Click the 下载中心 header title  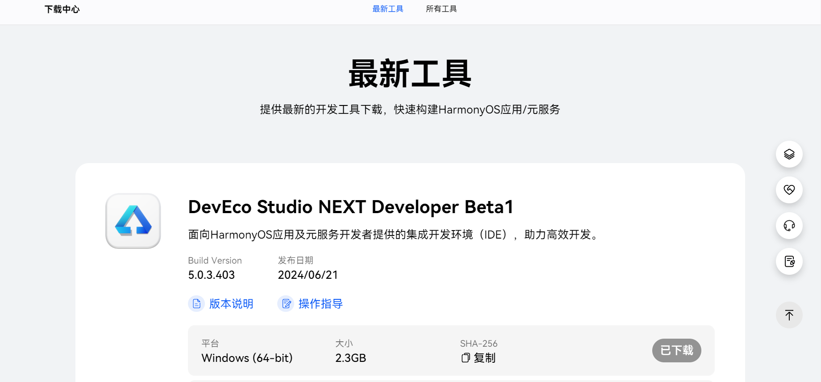coord(62,9)
